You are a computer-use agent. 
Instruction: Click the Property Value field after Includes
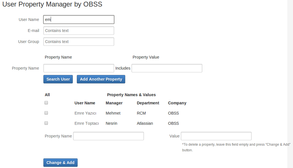pyautogui.click(x=167, y=68)
